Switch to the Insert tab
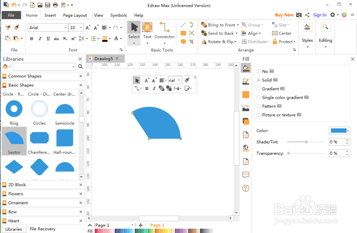 (50, 15)
